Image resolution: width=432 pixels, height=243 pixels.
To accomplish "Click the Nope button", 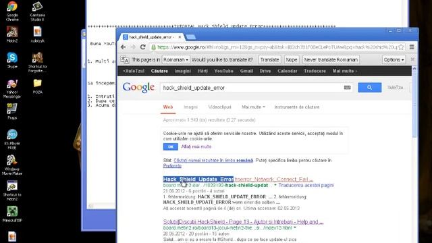I will [292, 59].
